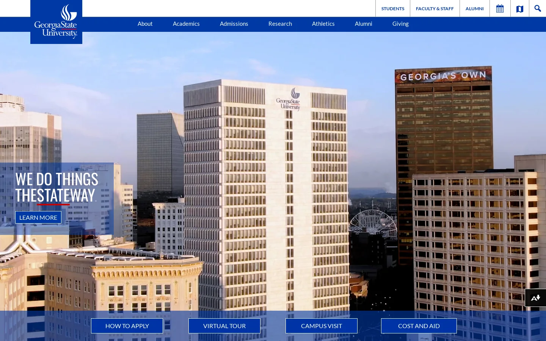Open the Giving menu
Screen dimensions: 546x341
(x=400, y=24)
